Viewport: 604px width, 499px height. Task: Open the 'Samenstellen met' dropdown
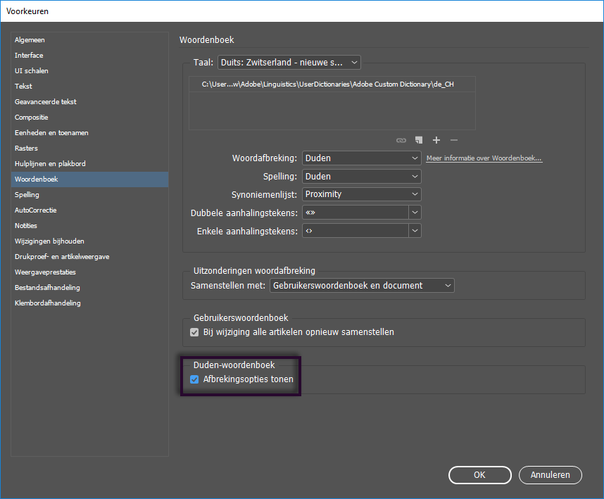362,286
